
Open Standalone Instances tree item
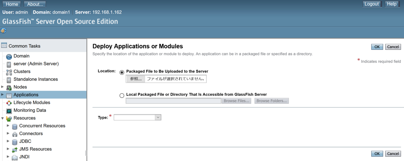tap(36, 79)
